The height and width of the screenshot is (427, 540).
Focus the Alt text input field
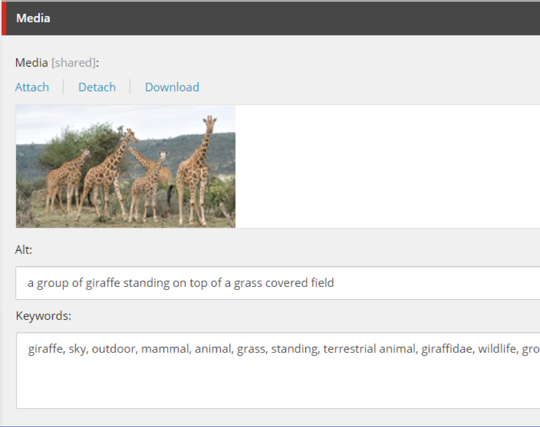(x=278, y=283)
